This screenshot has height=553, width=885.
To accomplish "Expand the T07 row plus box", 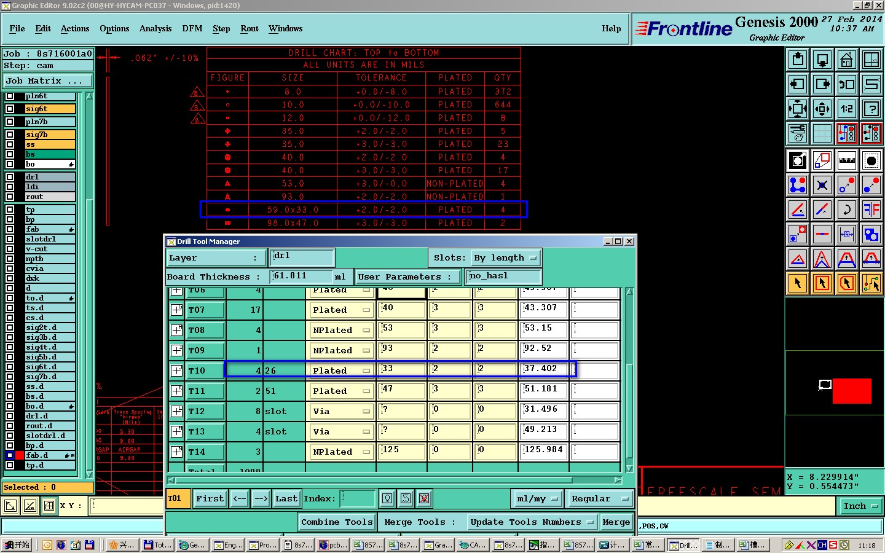I will (x=176, y=310).
